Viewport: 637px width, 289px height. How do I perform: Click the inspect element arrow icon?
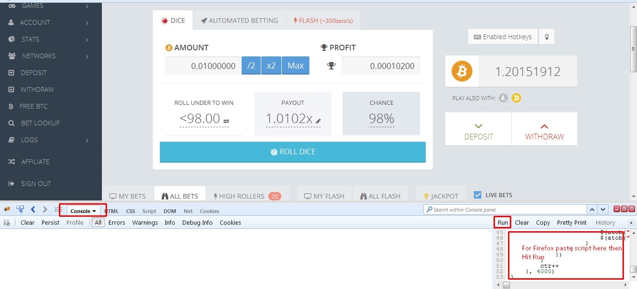[20, 209]
